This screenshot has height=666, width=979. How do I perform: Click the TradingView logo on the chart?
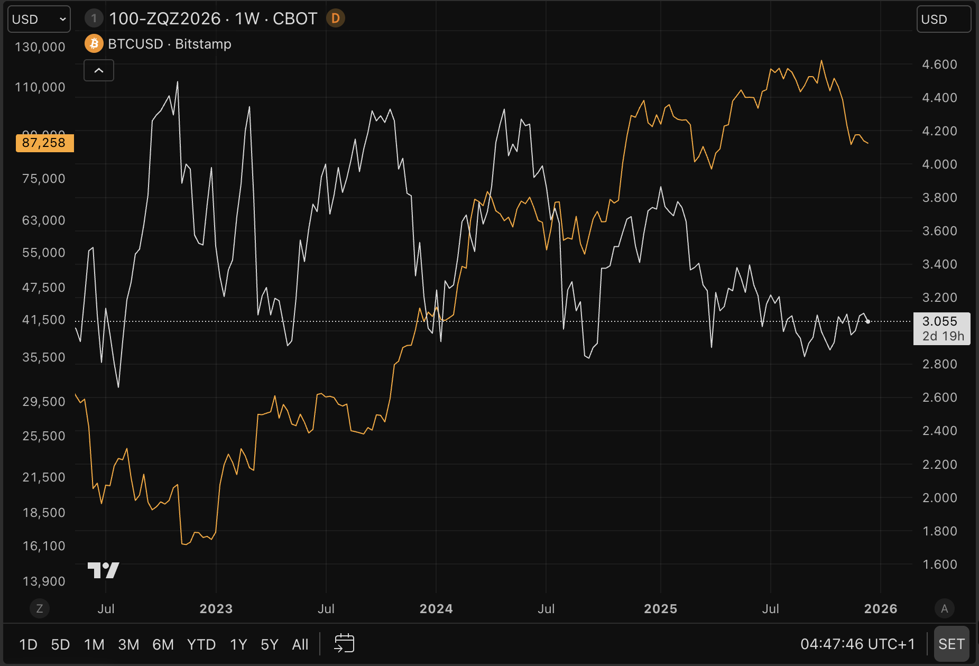point(103,570)
